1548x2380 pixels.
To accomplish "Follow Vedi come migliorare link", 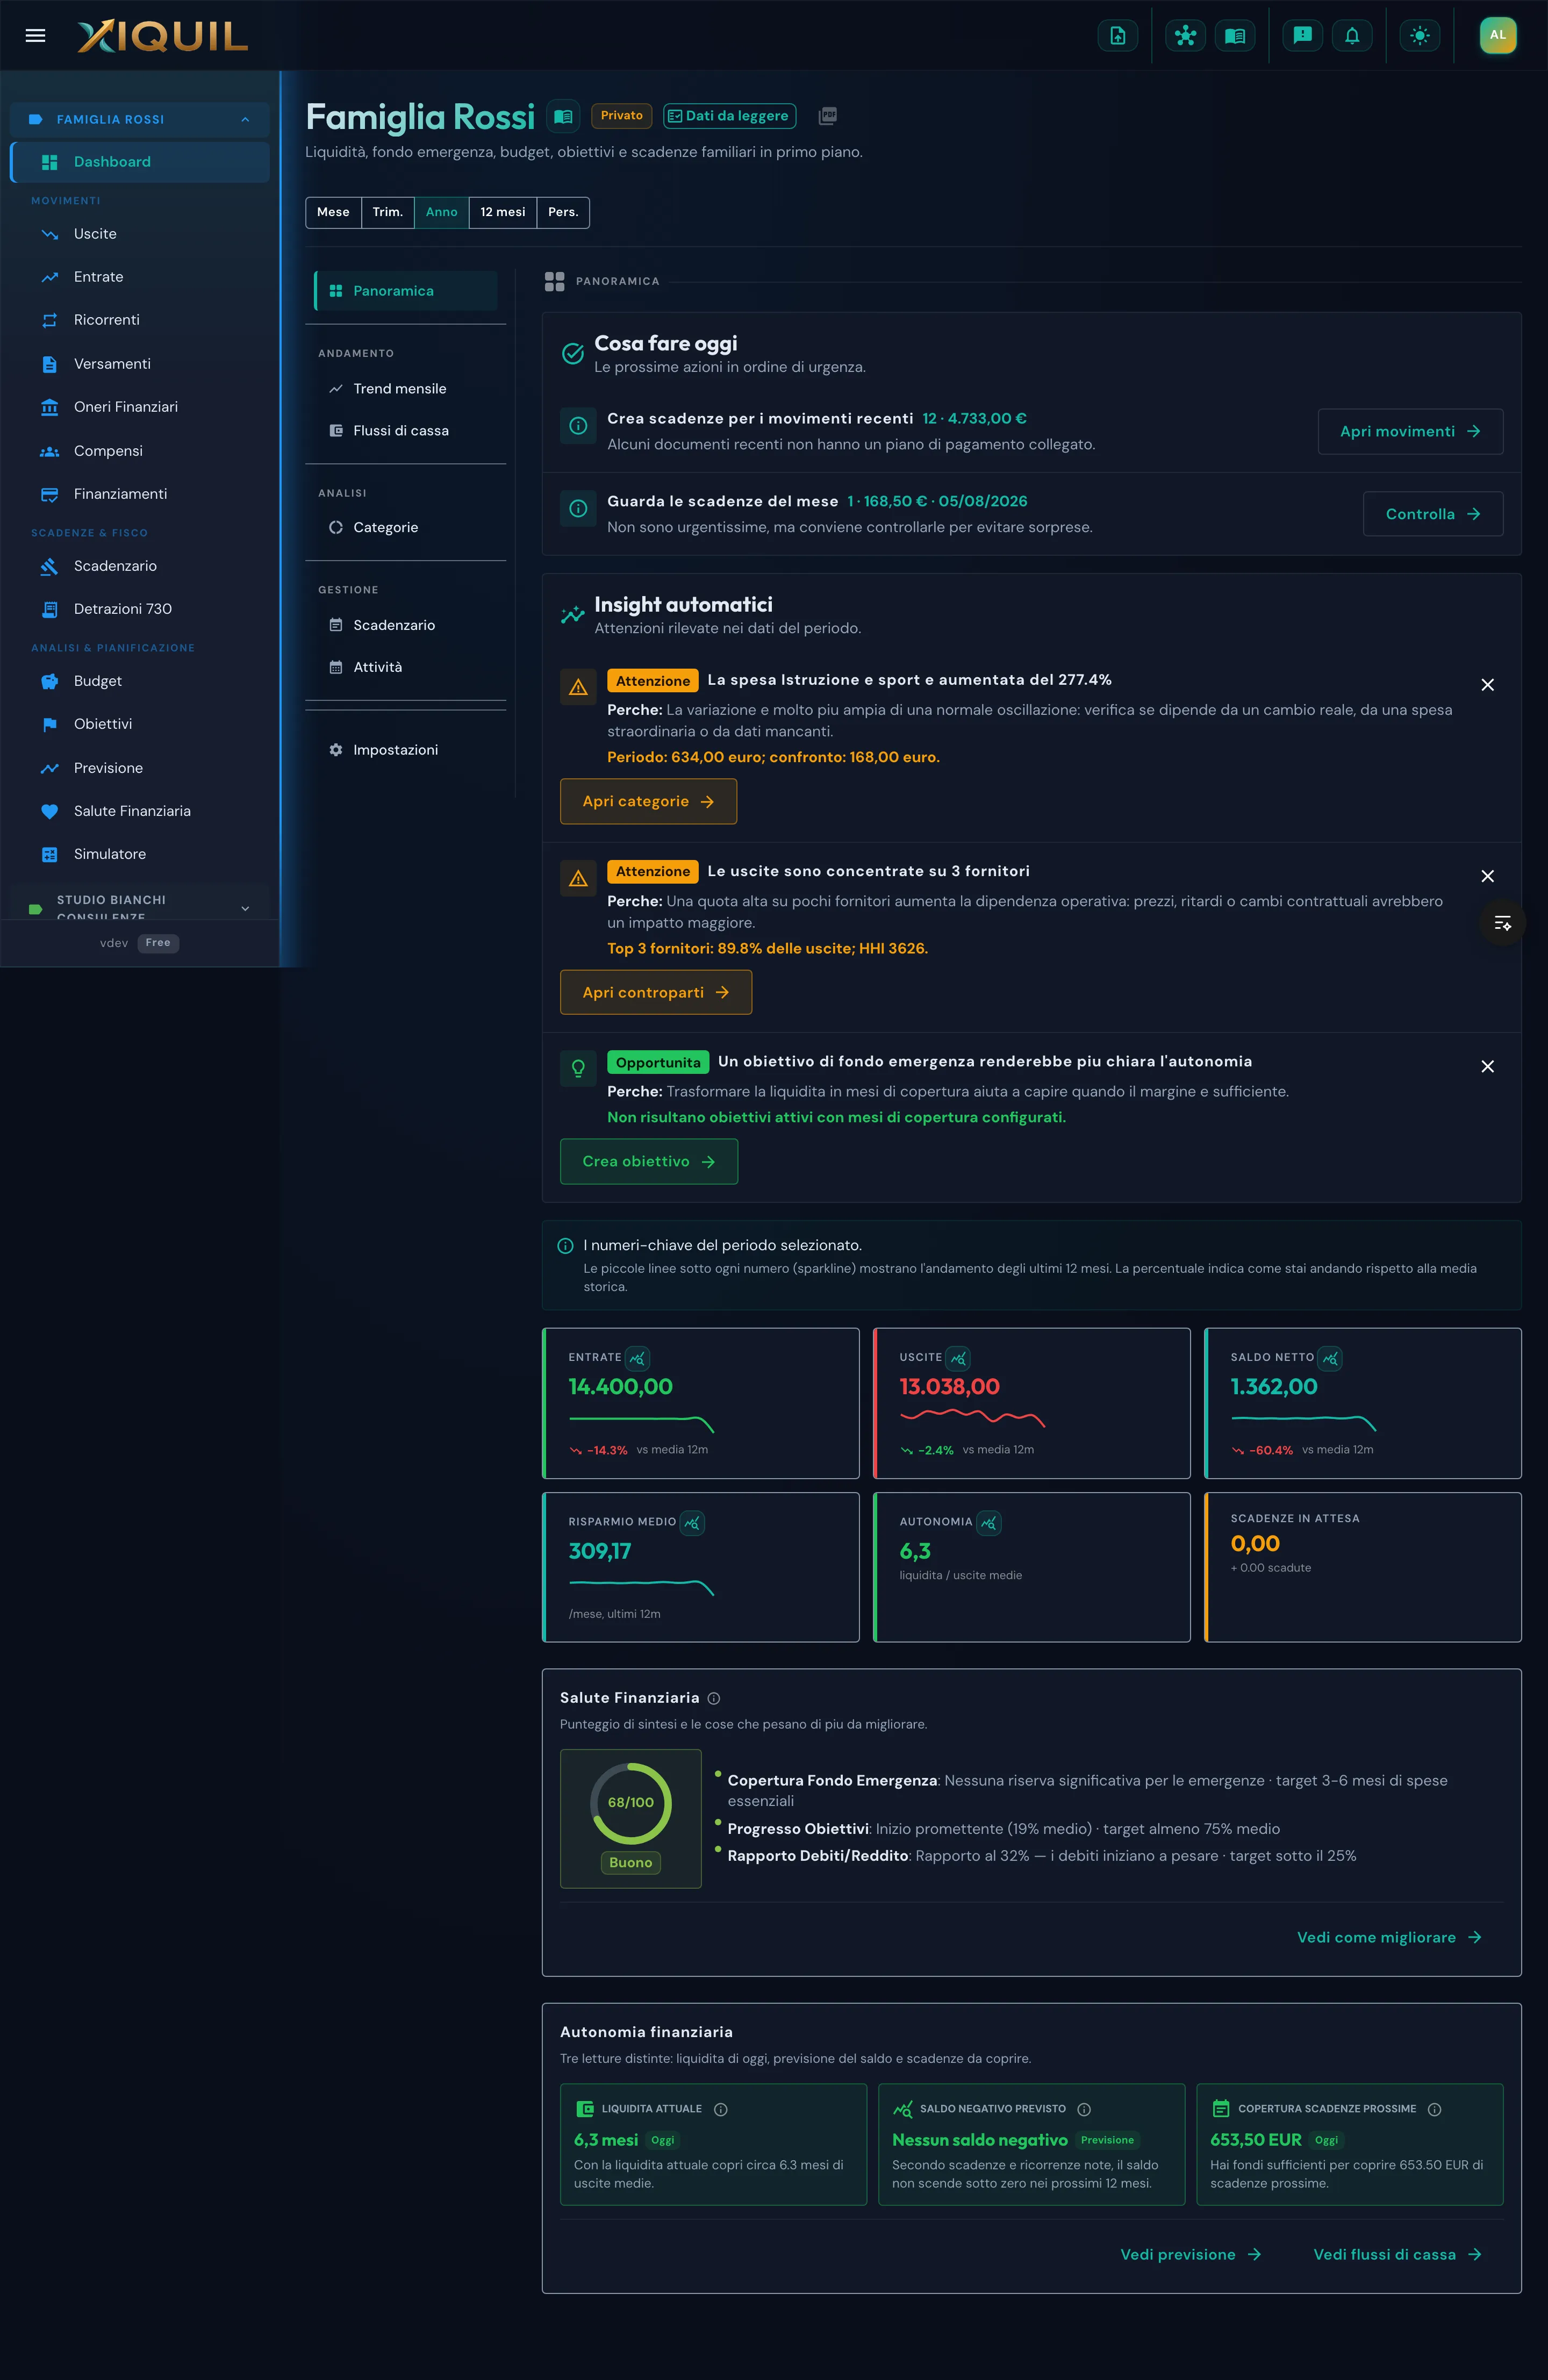I will coord(1389,1937).
